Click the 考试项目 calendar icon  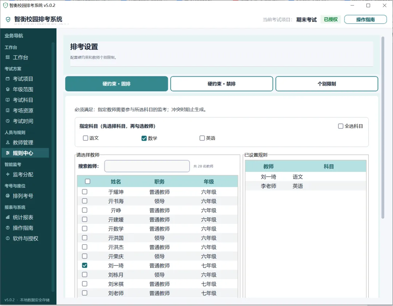tap(8, 78)
